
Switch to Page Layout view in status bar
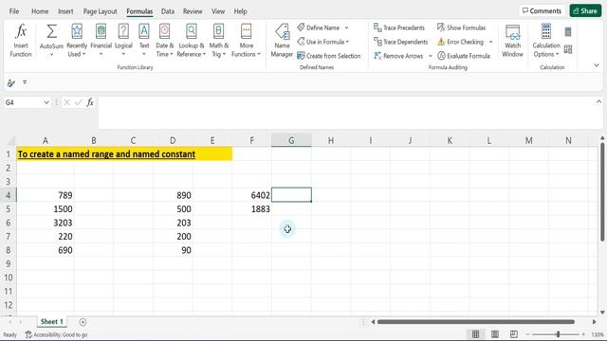[x=495, y=334]
